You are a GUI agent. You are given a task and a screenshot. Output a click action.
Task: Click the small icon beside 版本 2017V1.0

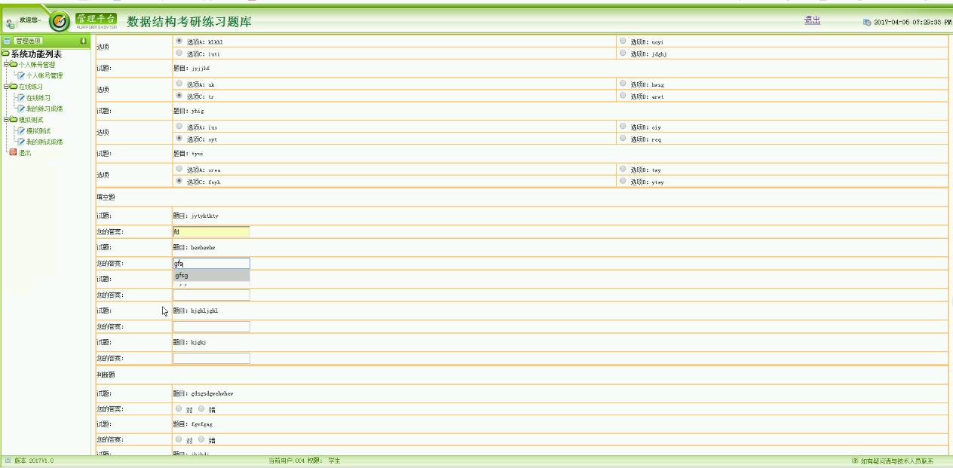[x=7, y=460]
